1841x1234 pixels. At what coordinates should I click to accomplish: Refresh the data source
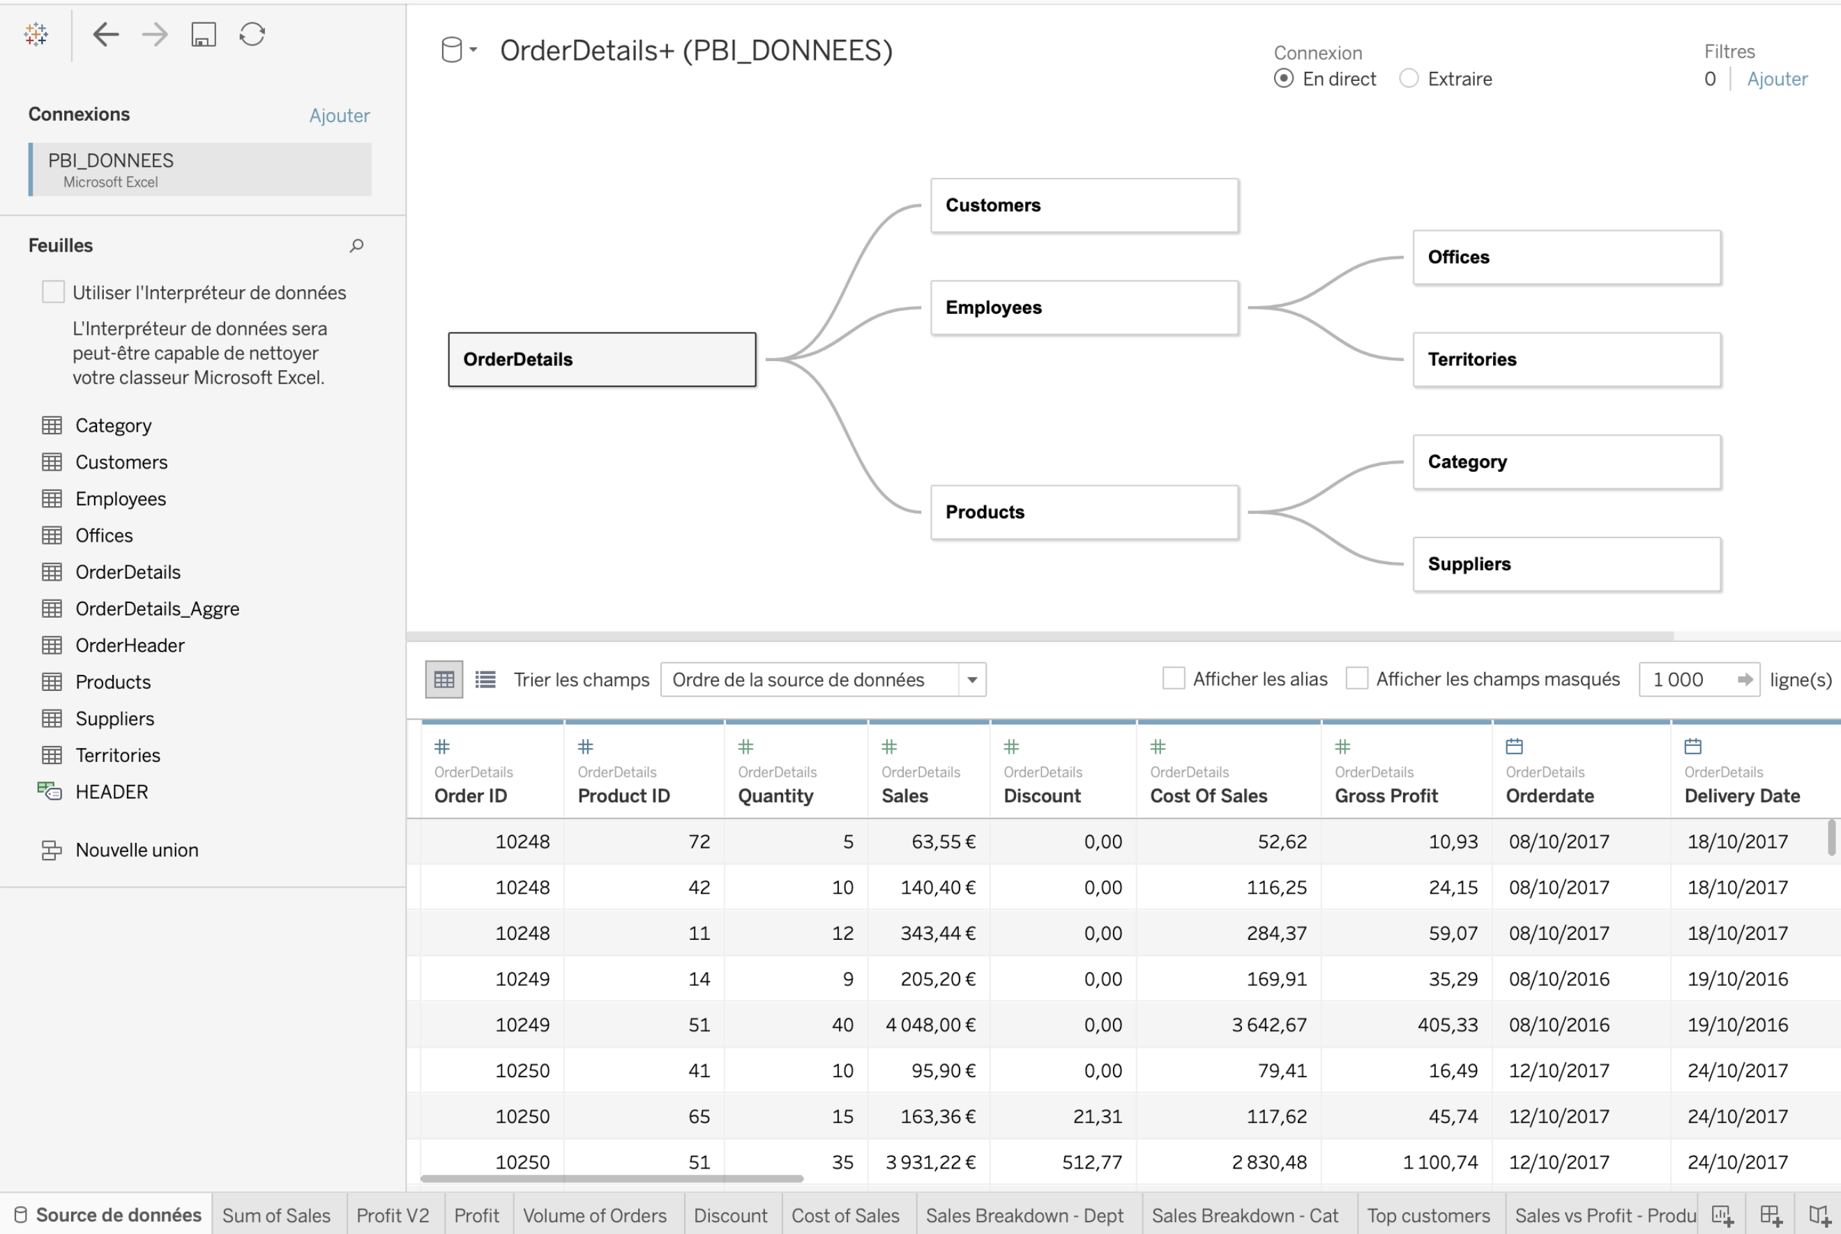pyautogui.click(x=252, y=34)
